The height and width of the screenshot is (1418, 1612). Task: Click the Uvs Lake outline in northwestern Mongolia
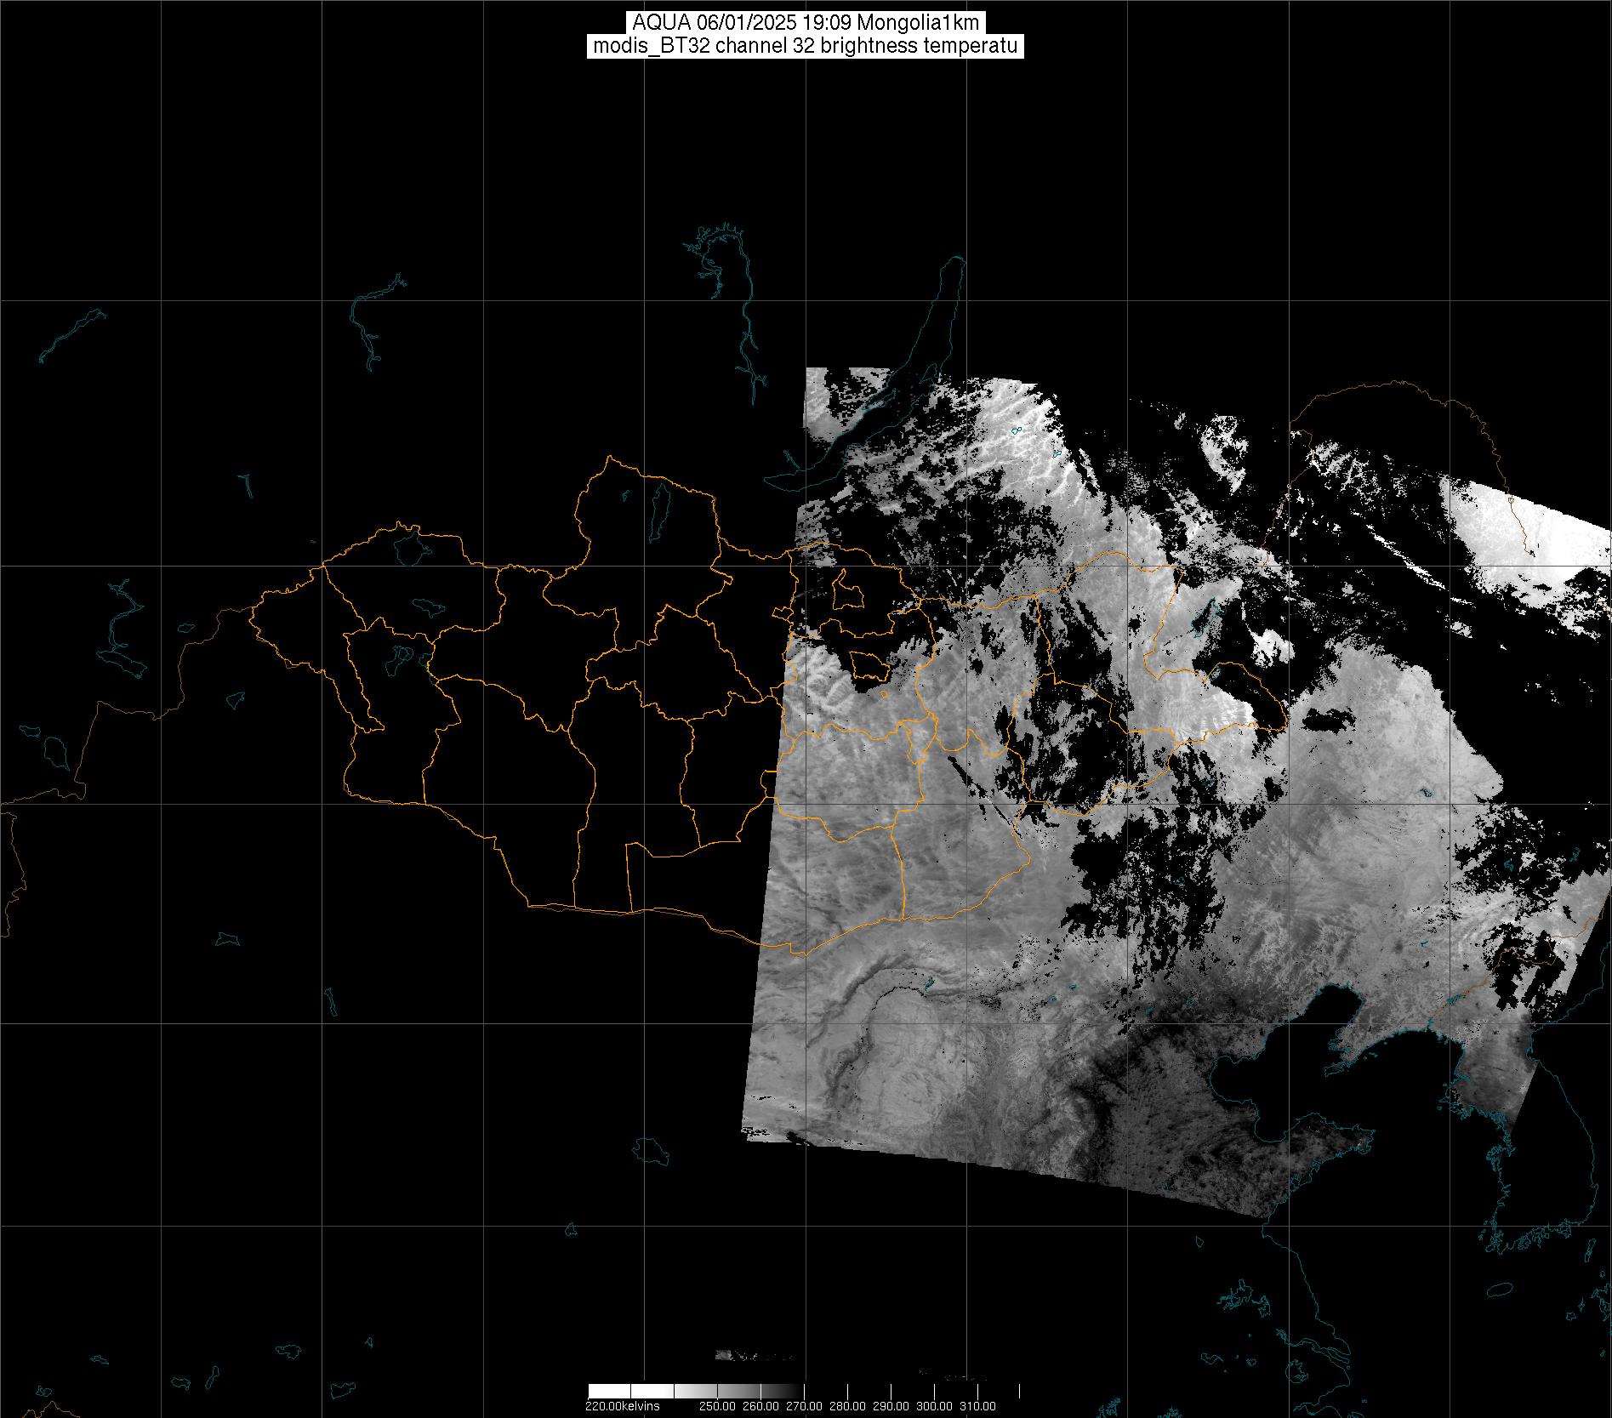click(410, 545)
